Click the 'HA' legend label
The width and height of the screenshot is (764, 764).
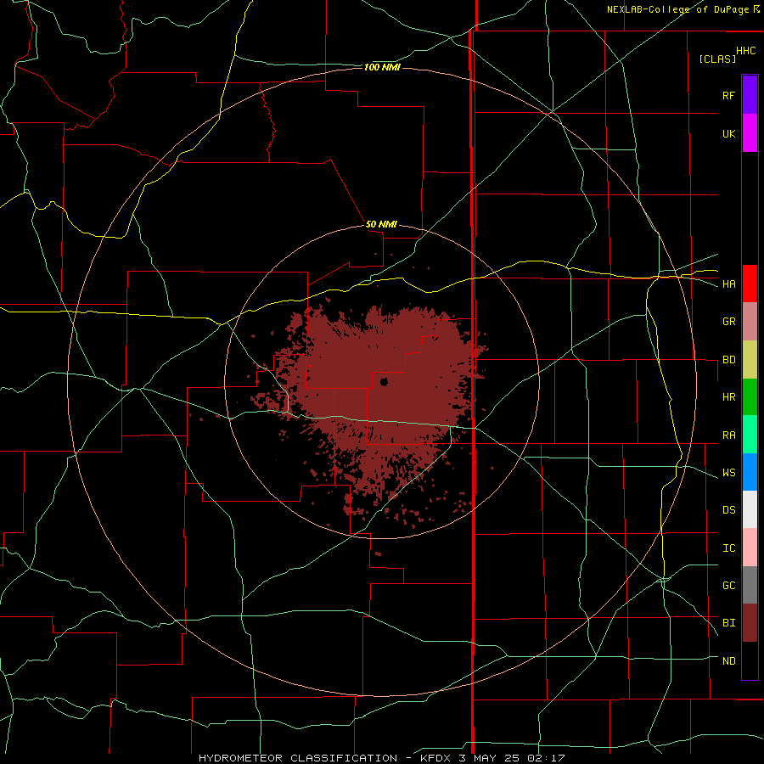pos(728,284)
